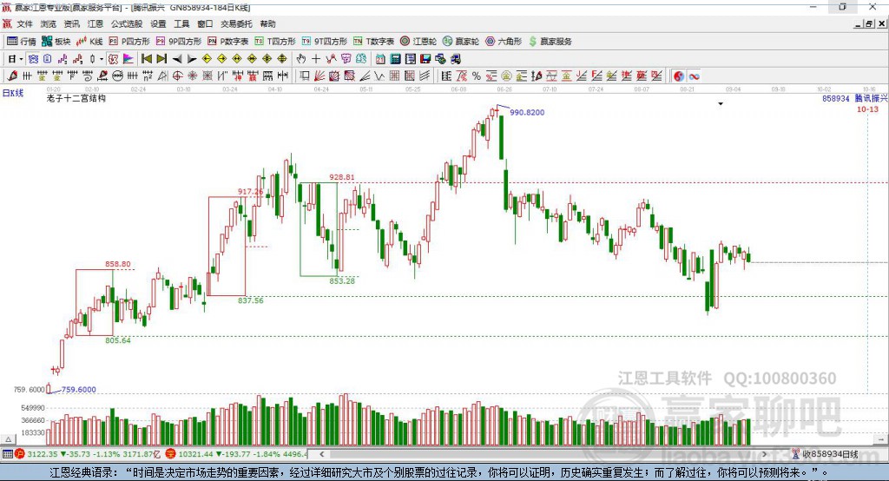
Task: Open the 浏览 menu
Action: click(x=49, y=23)
